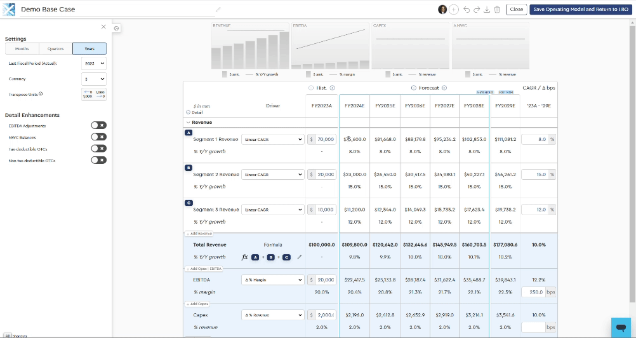Edit the Total Revenue formula pencil icon
This screenshot has height=338, width=636.
300,257
